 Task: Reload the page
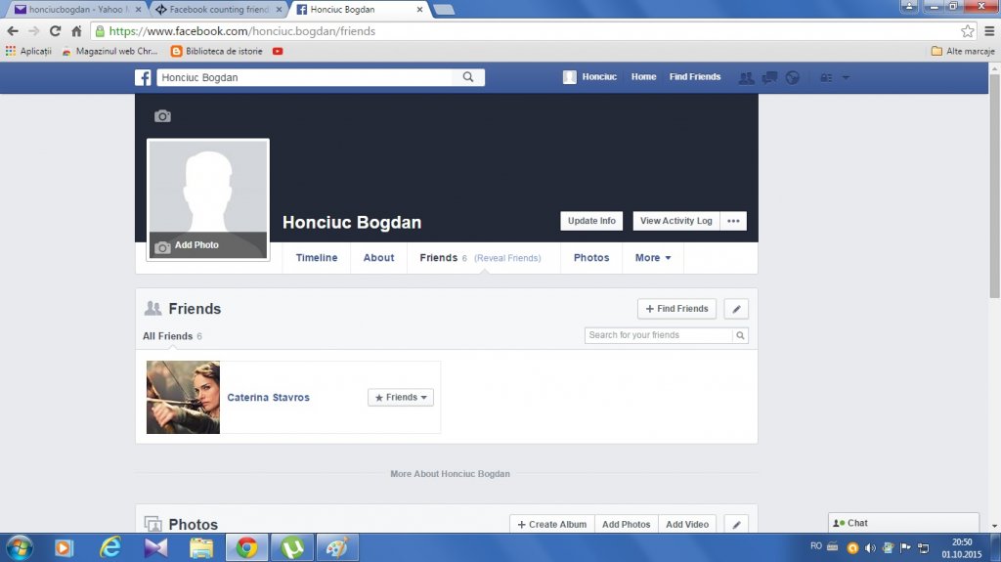point(56,30)
